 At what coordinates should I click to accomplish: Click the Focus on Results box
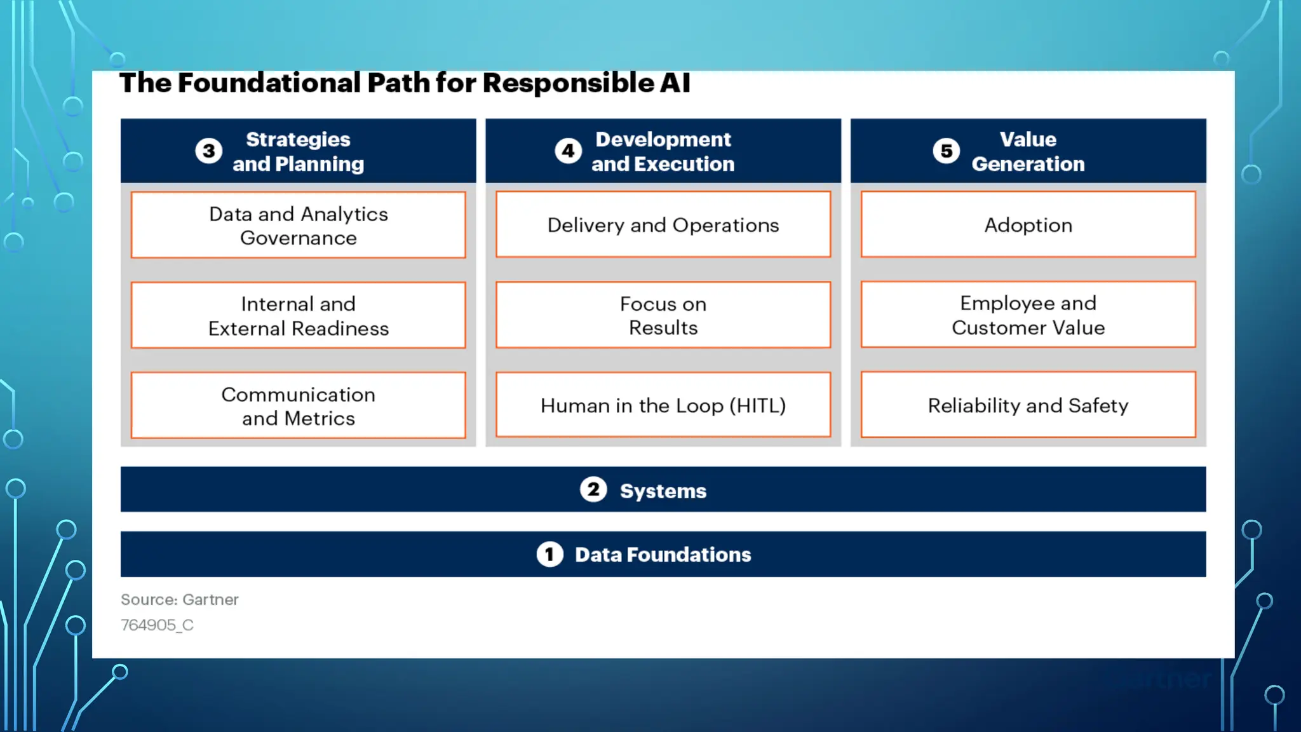point(663,315)
